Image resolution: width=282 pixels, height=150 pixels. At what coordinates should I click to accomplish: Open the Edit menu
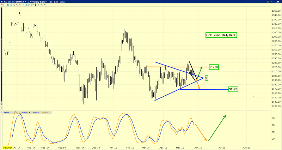tap(56, 2)
